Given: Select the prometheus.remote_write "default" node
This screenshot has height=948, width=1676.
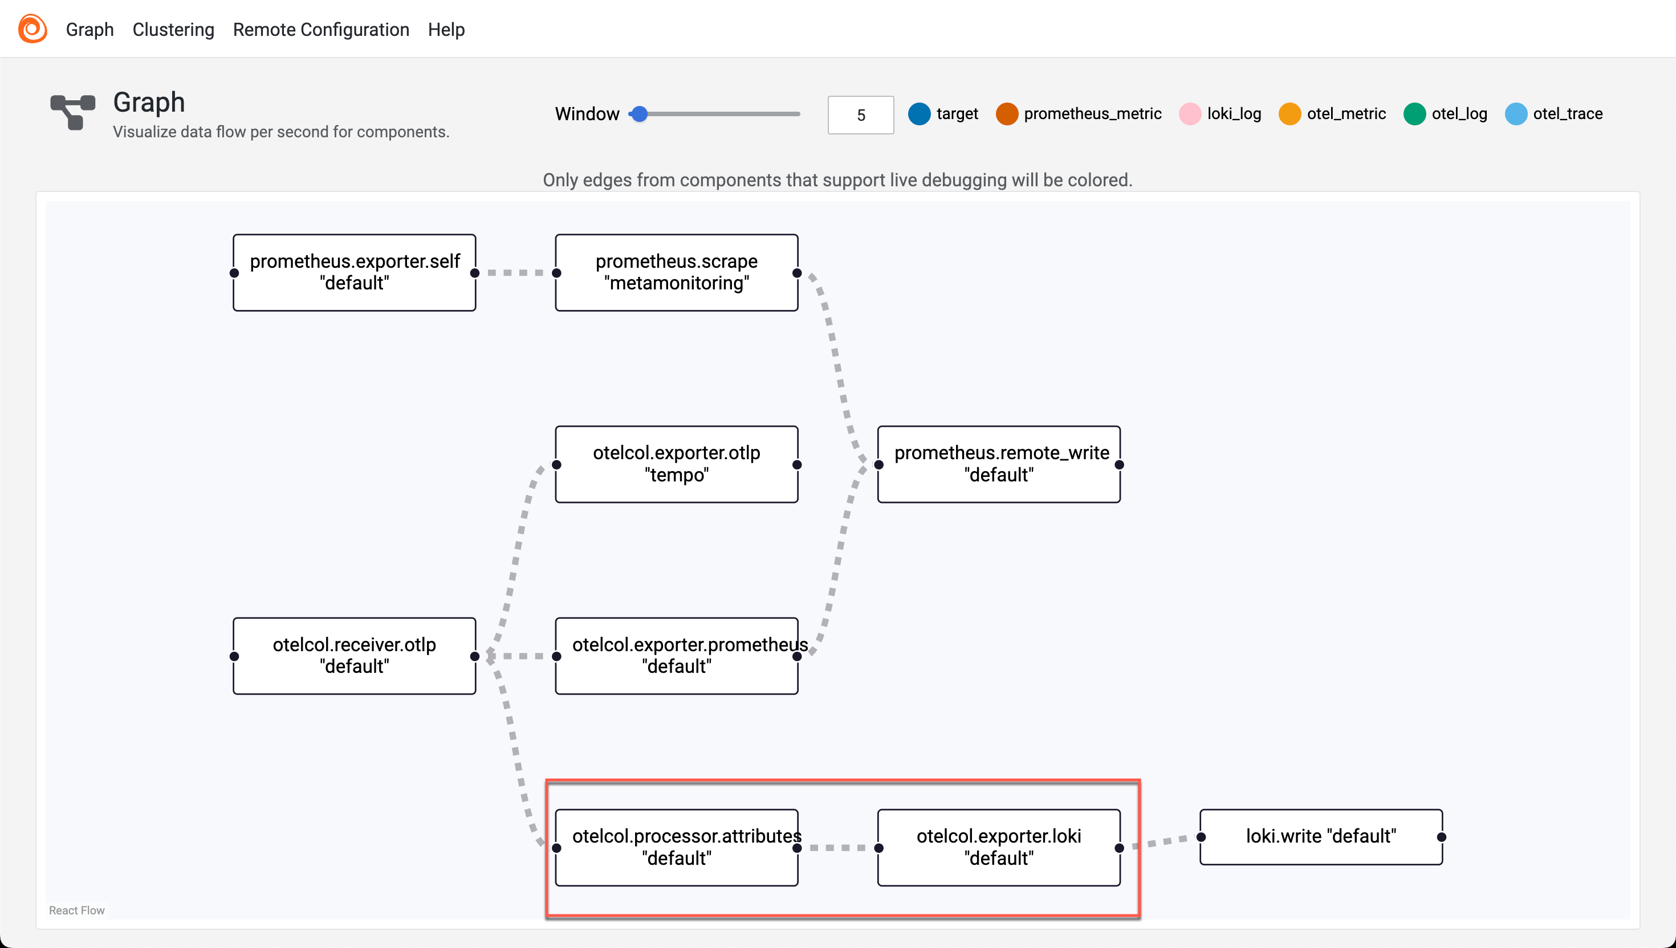Looking at the screenshot, I should coord(999,464).
